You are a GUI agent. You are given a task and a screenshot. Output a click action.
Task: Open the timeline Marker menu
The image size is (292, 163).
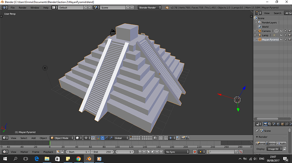point(24,152)
